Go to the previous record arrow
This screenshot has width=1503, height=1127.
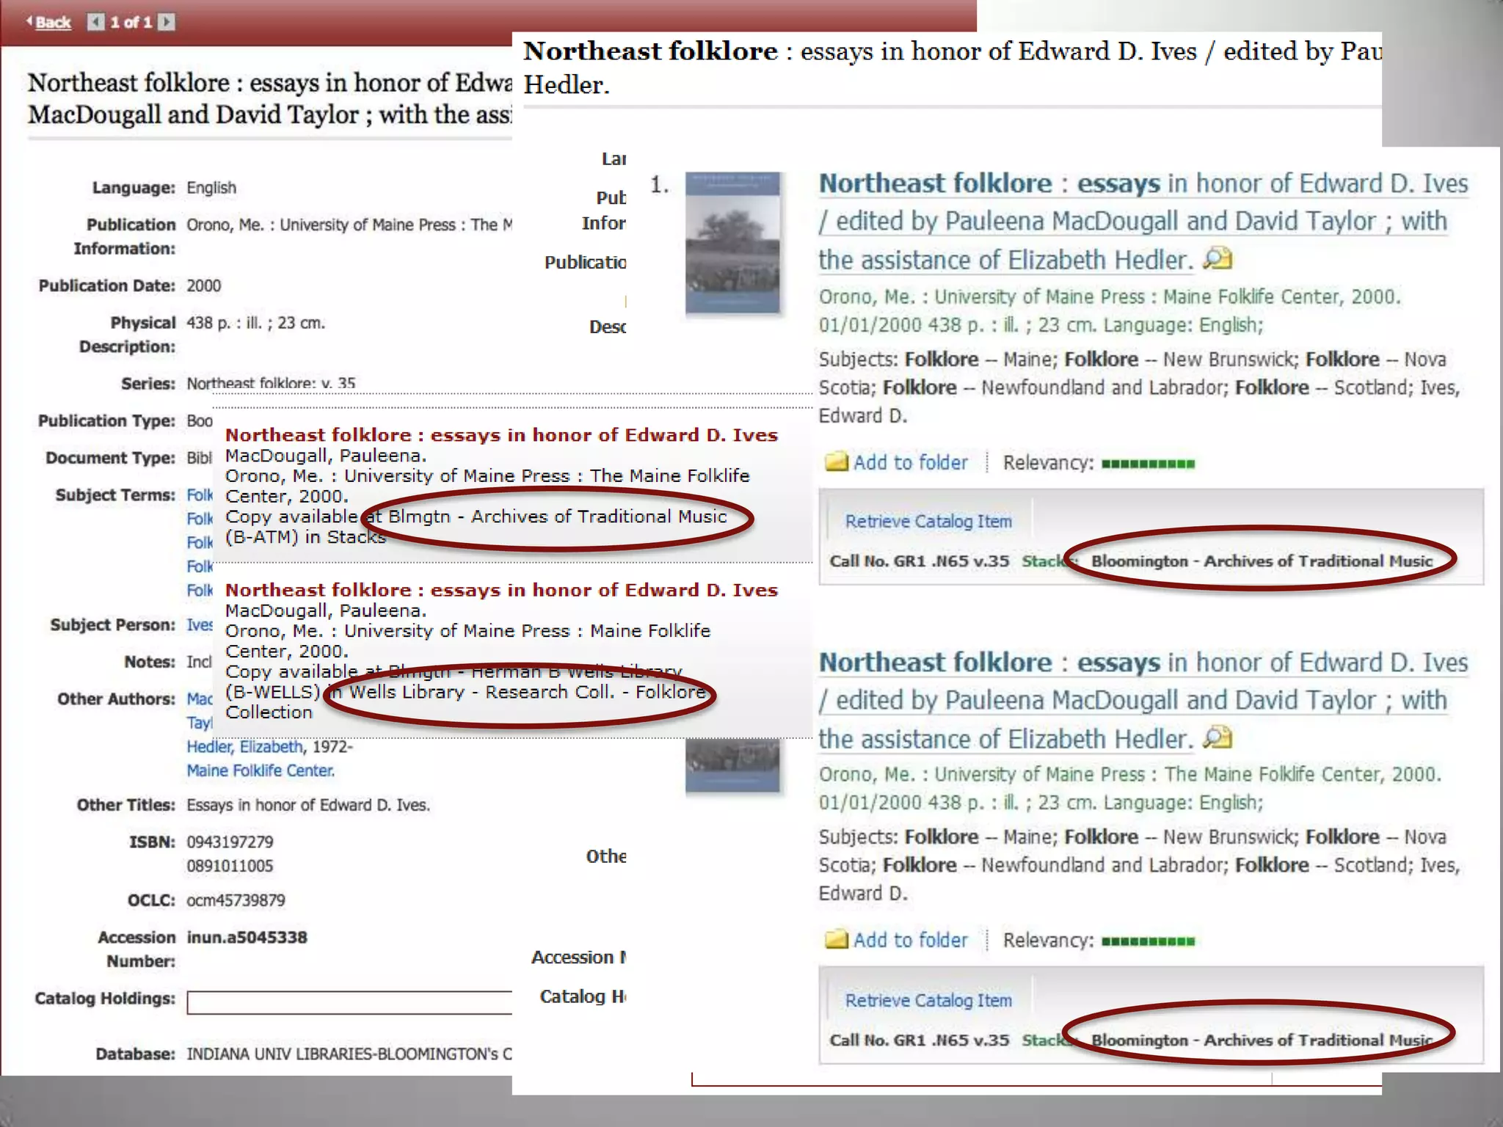95,22
